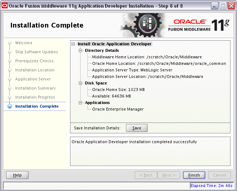Screen dimensions: 237x191
Task: Click the Finish button
Action: click(194, 175)
